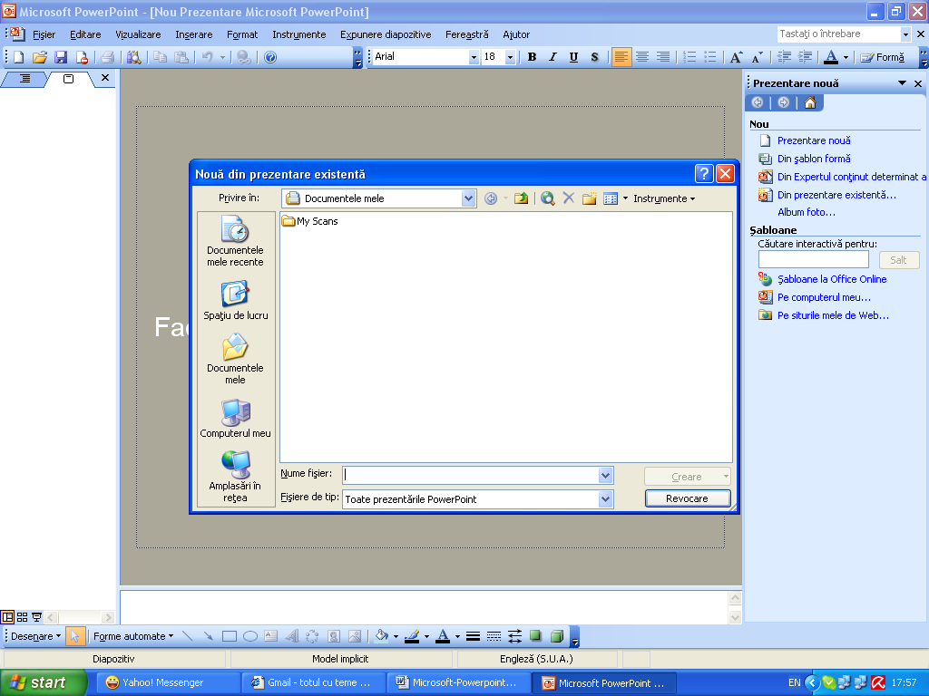Click Prezentare nouă link in task pane
The width and height of the screenshot is (929, 696).
[x=814, y=140]
